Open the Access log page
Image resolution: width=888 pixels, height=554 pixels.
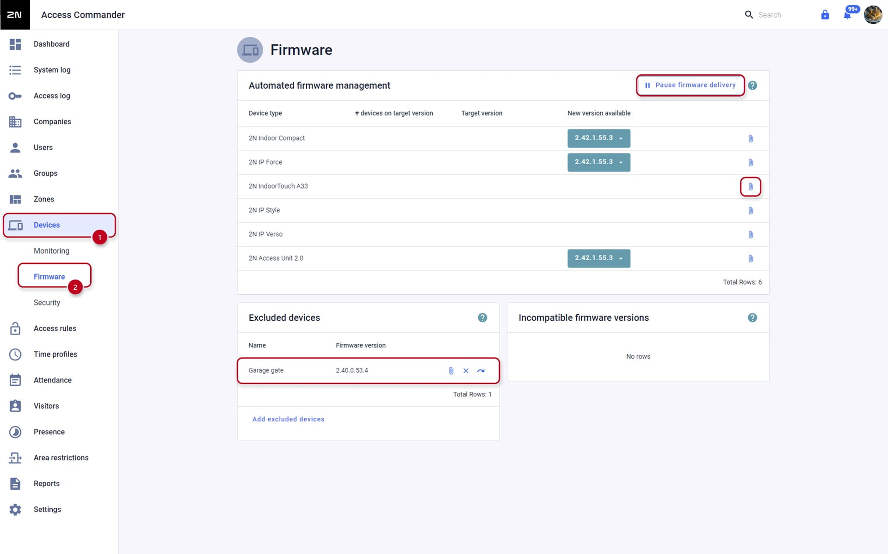point(52,96)
